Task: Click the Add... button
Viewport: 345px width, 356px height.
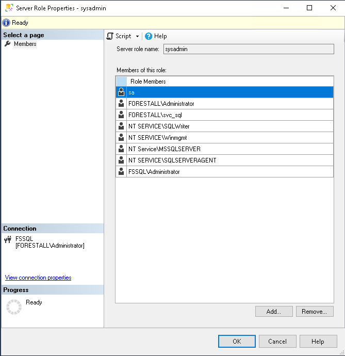Action: pyautogui.click(x=273, y=312)
